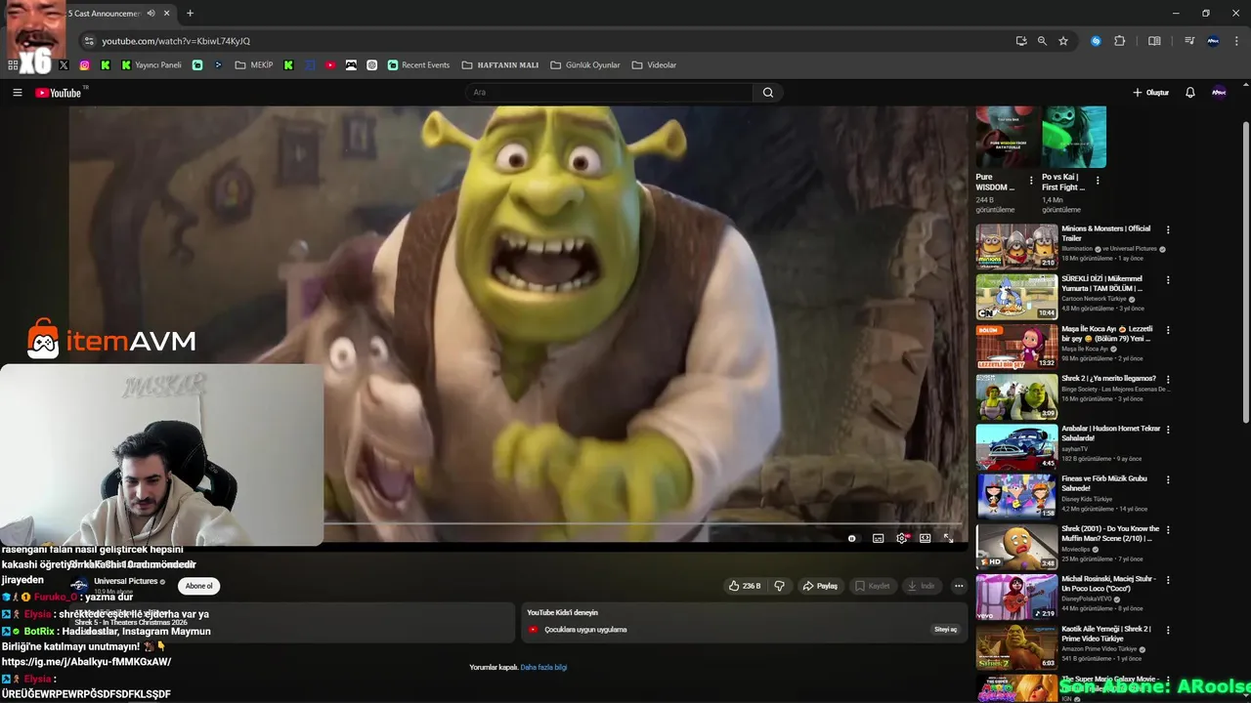Open more options for Un Poco Loco video
The image size is (1251, 703).
[x=1168, y=580]
